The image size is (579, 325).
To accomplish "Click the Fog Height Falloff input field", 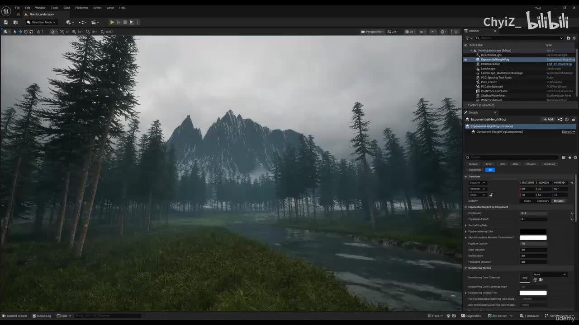I will [533, 219].
